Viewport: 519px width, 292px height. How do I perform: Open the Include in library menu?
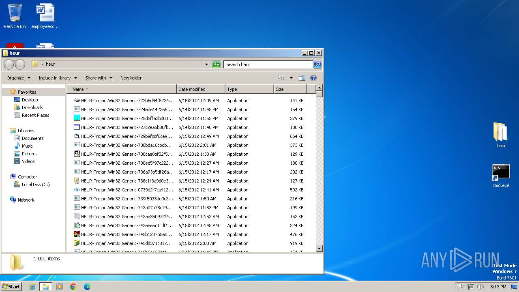click(x=58, y=78)
